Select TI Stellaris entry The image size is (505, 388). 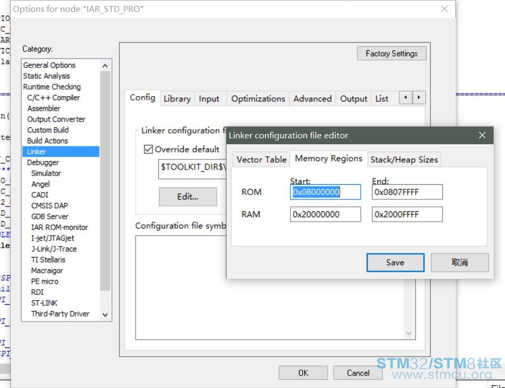tap(48, 259)
